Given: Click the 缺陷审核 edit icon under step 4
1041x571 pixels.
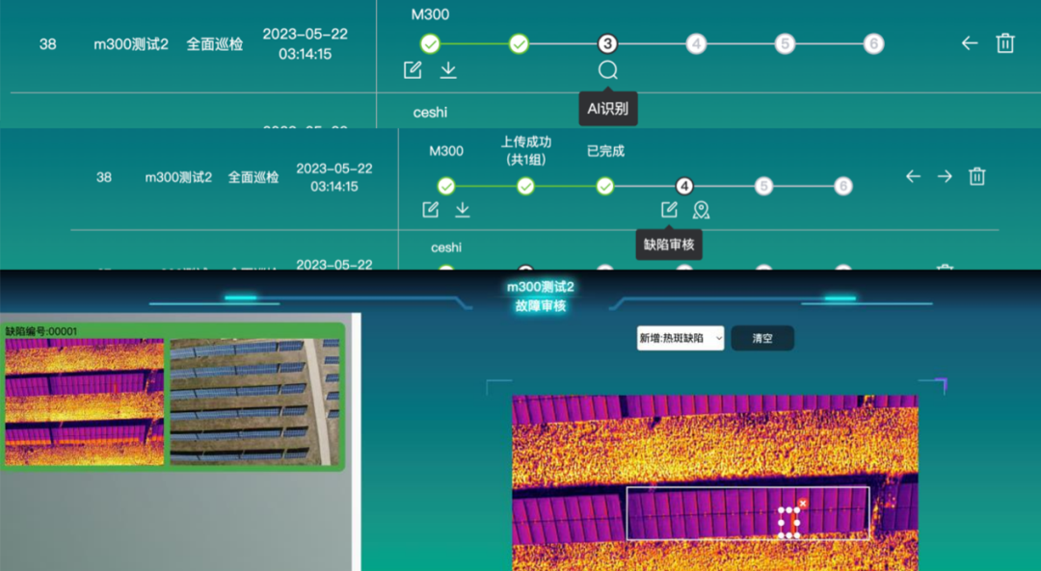Looking at the screenshot, I should click(669, 210).
